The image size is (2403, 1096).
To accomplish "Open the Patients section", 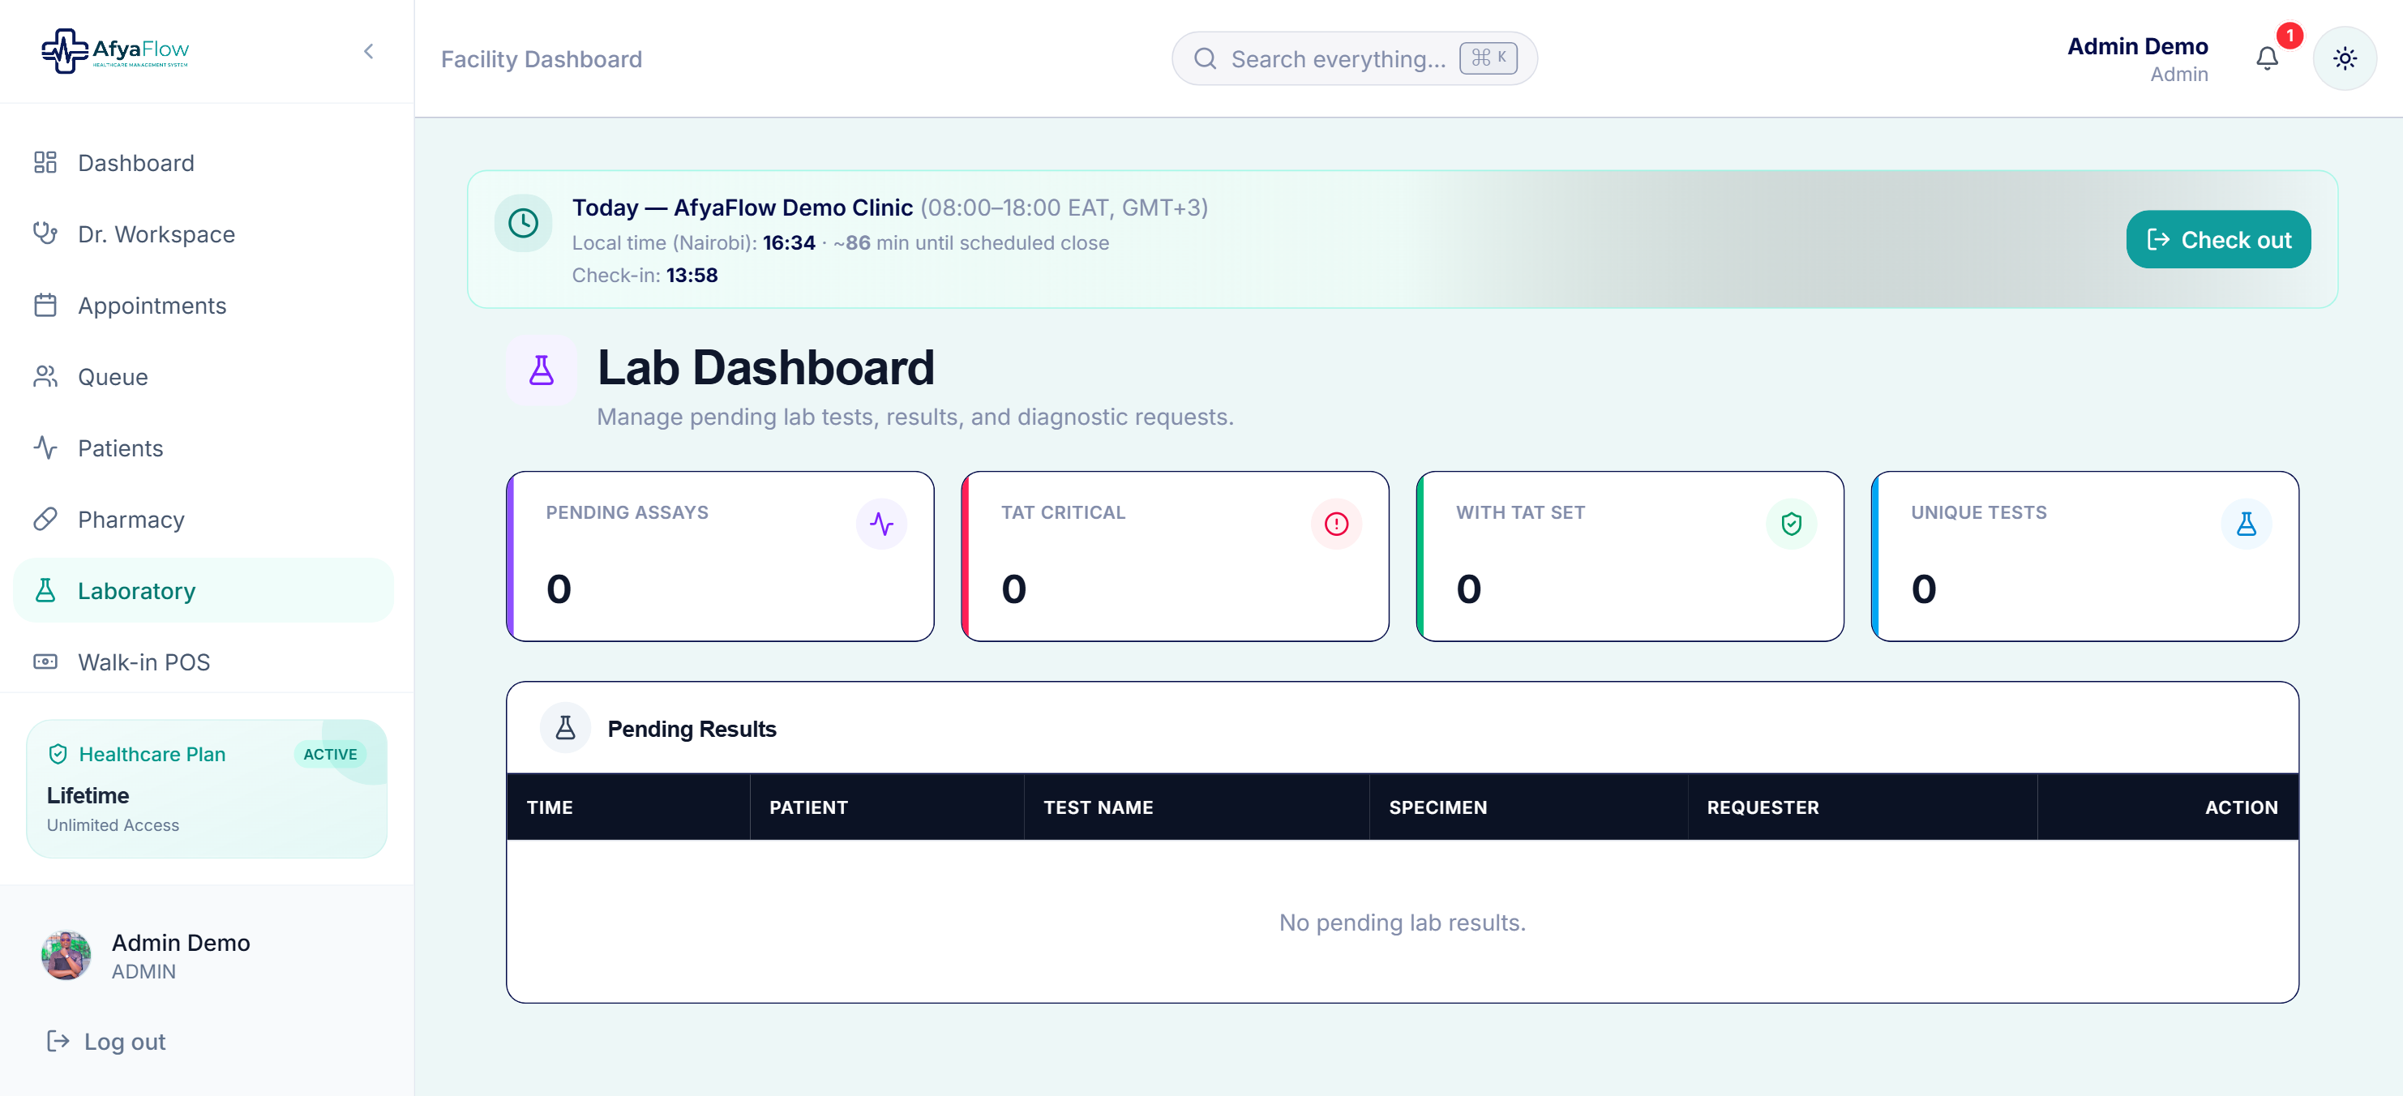I will tap(203, 448).
